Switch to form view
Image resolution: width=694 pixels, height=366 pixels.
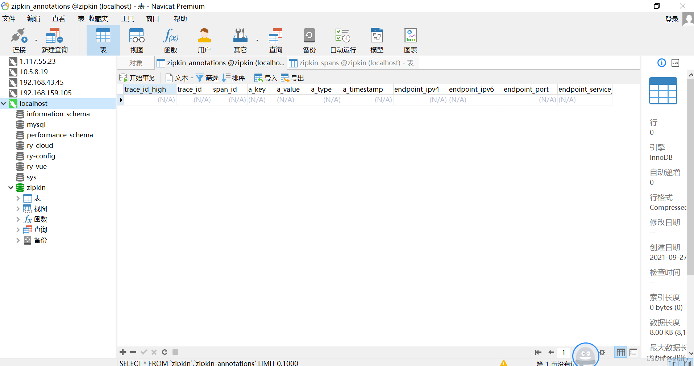633,352
